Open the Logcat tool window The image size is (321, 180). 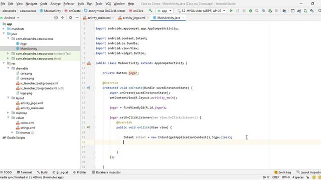click(x=60, y=172)
